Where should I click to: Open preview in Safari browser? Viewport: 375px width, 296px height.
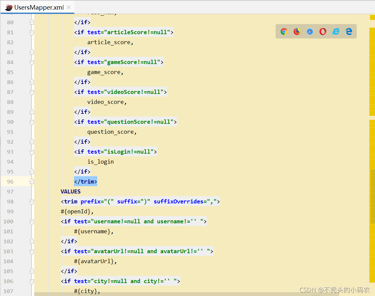[x=310, y=31]
